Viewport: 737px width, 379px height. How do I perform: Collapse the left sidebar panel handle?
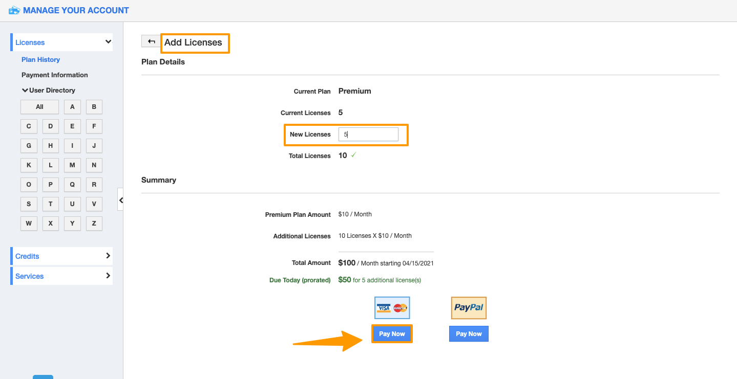pos(121,200)
